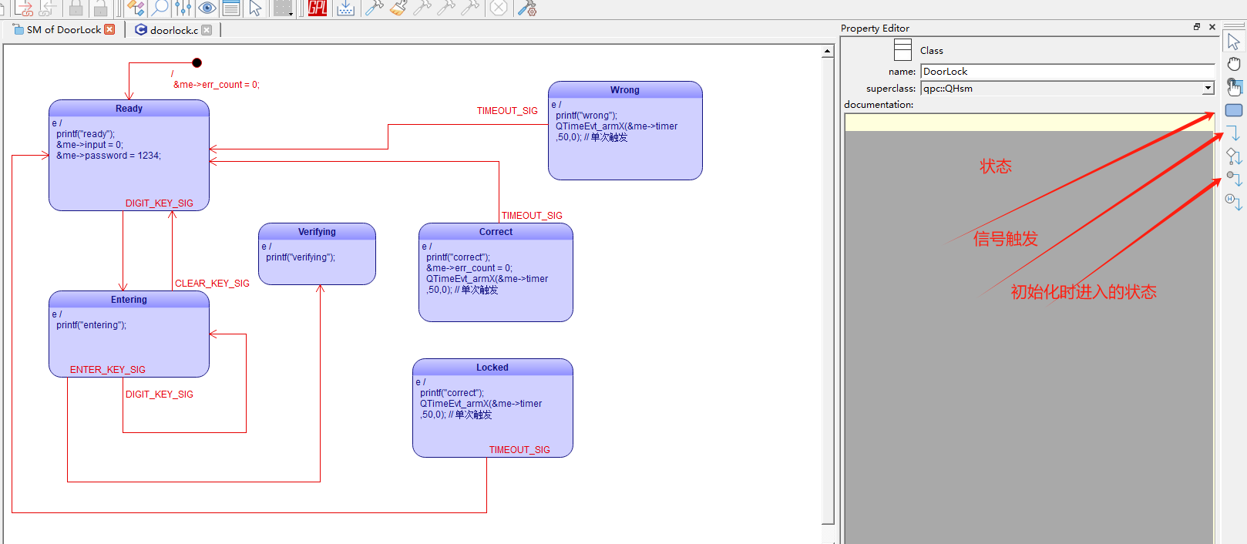
Task: Pick the History (H) transition tool
Action: pyautogui.click(x=1234, y=202)
